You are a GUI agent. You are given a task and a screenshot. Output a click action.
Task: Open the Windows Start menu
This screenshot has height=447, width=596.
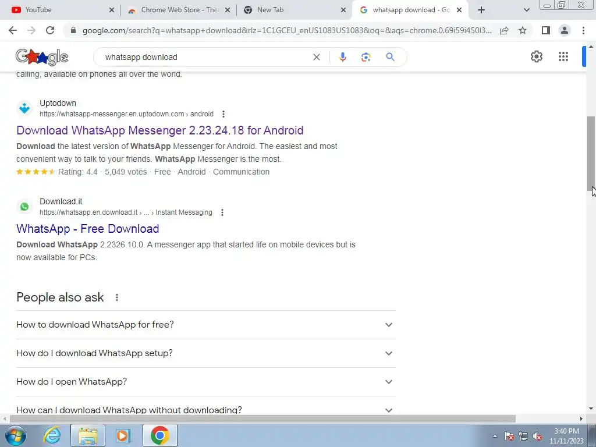(15, 435)
